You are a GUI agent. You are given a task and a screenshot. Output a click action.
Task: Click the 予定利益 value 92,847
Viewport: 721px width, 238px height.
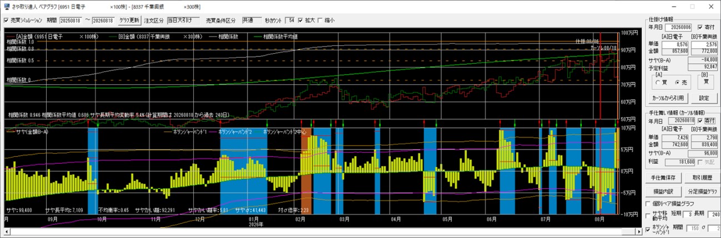704,67
